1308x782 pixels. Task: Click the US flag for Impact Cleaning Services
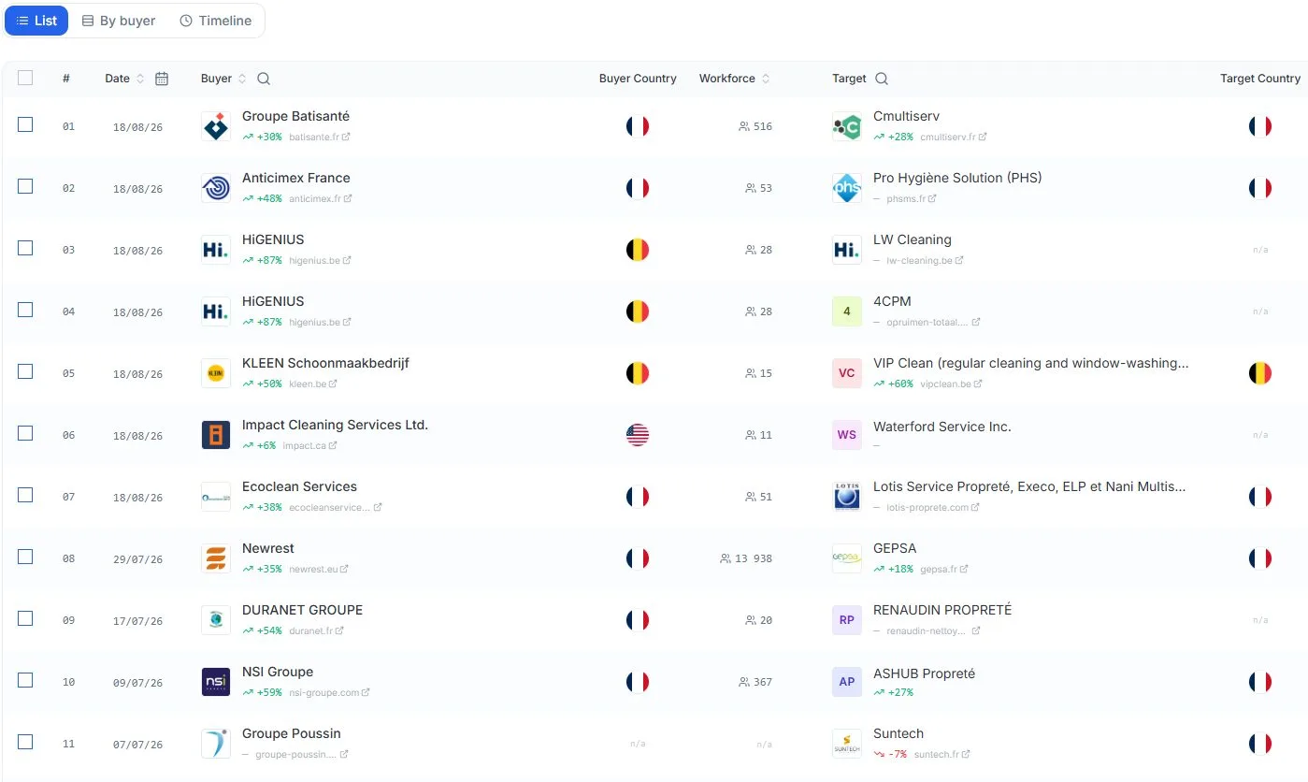tap(638, 435)
